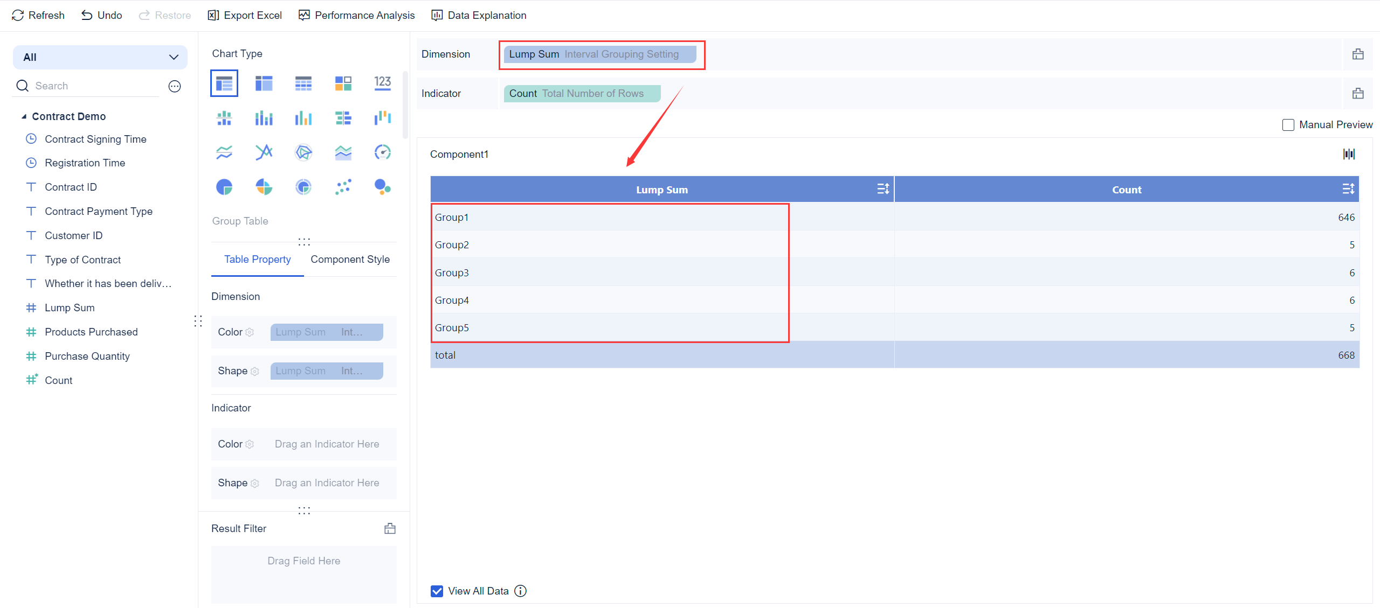Switch to the Component Style tab
This screenshot has height=608, width=1380.
click(x=350, y=259)
